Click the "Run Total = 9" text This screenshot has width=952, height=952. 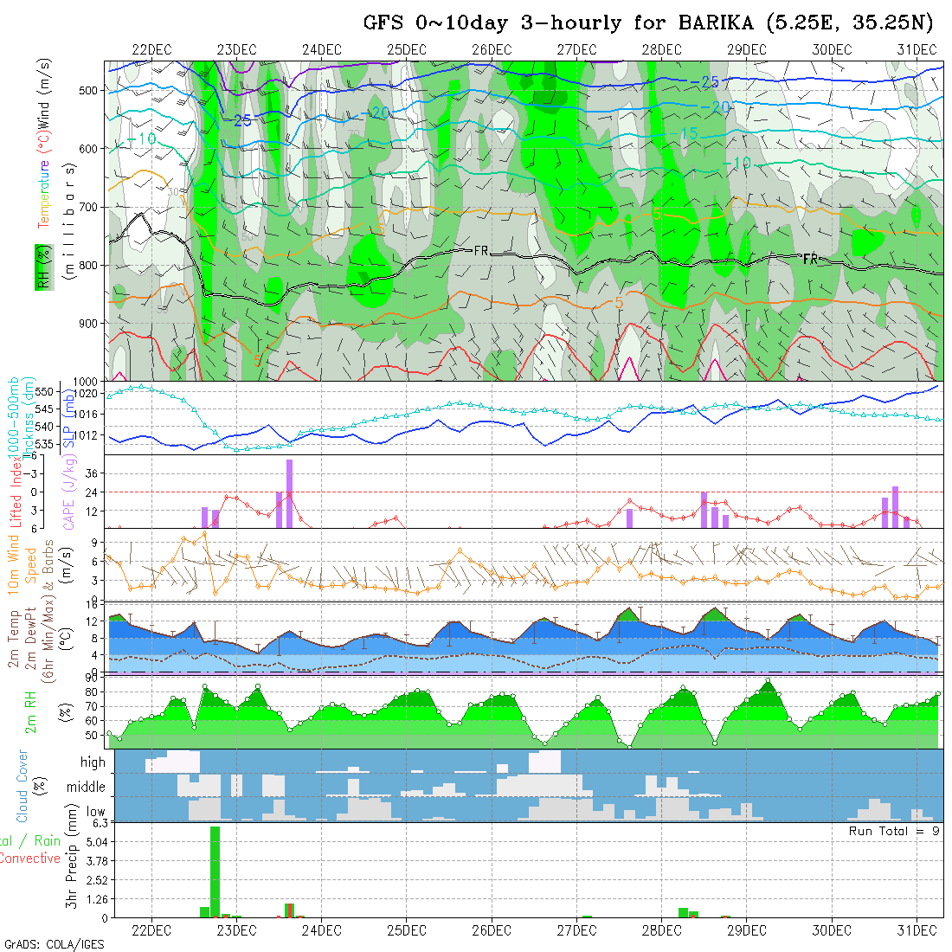point(895,831)
